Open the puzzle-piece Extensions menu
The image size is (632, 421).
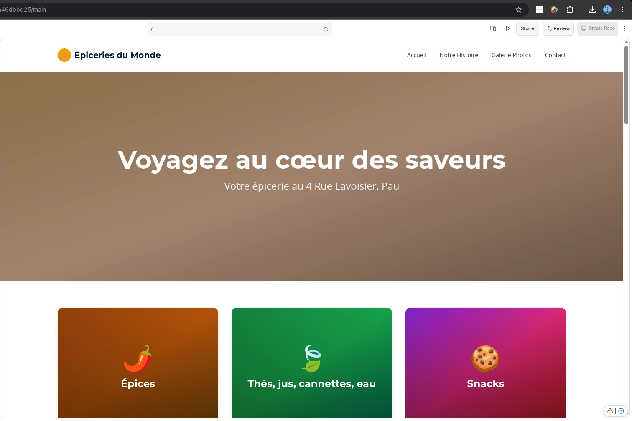(570, 10)
